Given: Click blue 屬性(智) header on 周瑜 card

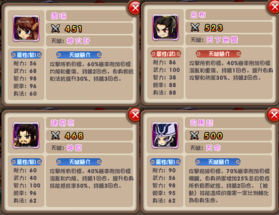Looking at the screenshot, I should click(x=26, y=55).
